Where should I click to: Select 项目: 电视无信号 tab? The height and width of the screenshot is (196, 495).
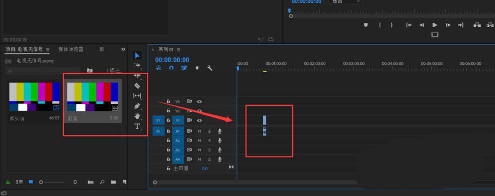[x=24, y=49]
